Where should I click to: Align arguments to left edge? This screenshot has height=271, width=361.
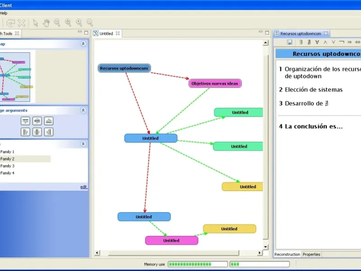click(x=25, y=132)
